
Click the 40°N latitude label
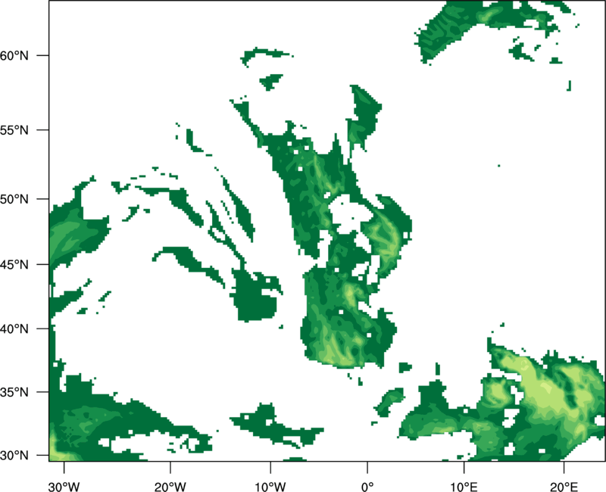click(14, 329)
